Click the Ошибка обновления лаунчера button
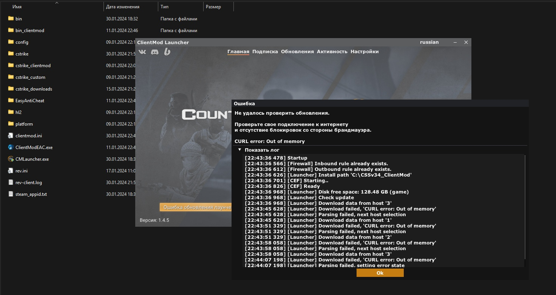This screenshot has width=556, height=295. pos(196,207)
